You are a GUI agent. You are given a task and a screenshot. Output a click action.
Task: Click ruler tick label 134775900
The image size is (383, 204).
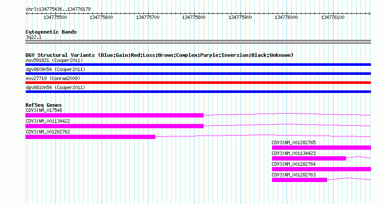coord(240,17)
